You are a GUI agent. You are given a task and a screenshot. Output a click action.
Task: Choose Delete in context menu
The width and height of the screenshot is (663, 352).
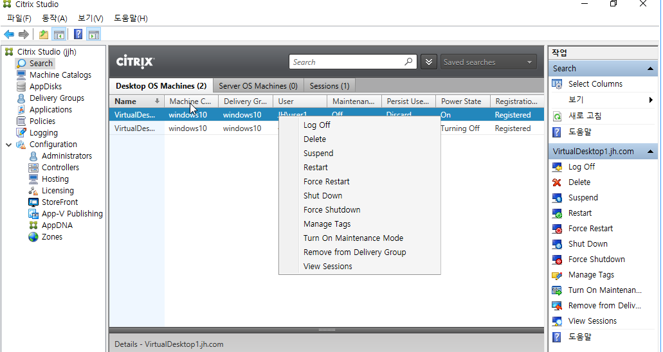coord(359,139)
